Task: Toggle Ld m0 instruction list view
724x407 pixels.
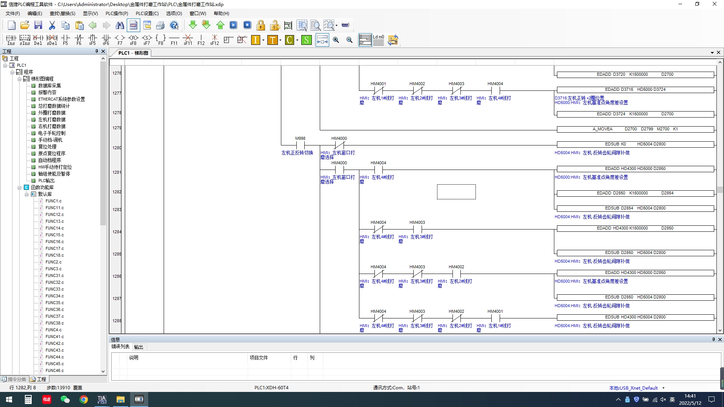Action: click(378, 40)
